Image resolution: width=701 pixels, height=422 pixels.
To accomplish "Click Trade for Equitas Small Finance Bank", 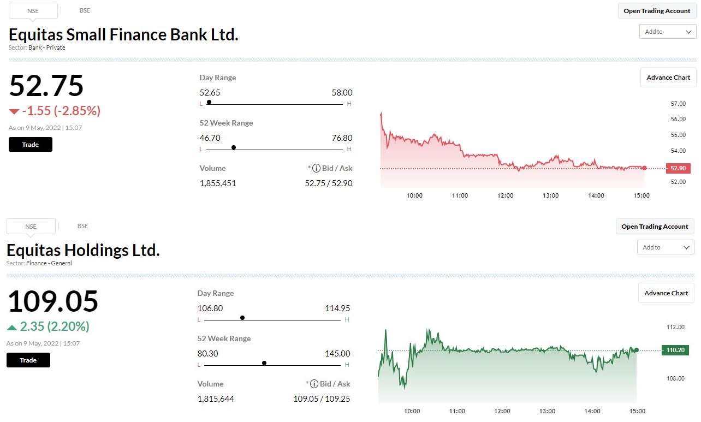I will [30, 144].
